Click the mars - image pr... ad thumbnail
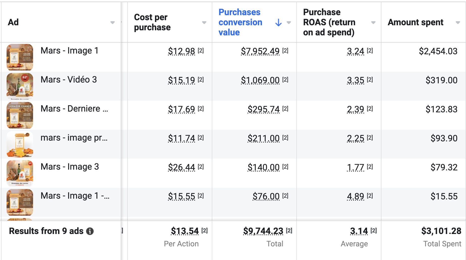This screenshot has width=466, height=260. 20,144
